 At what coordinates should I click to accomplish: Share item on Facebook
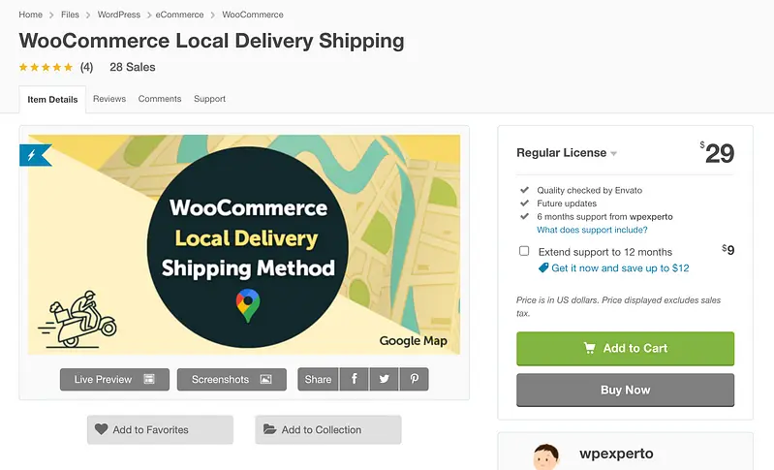pyautogui.click(x=354, y=379)
